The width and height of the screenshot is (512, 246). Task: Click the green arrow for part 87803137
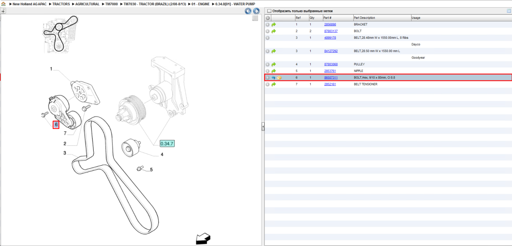pyautogui.click(x=273, y=31)
